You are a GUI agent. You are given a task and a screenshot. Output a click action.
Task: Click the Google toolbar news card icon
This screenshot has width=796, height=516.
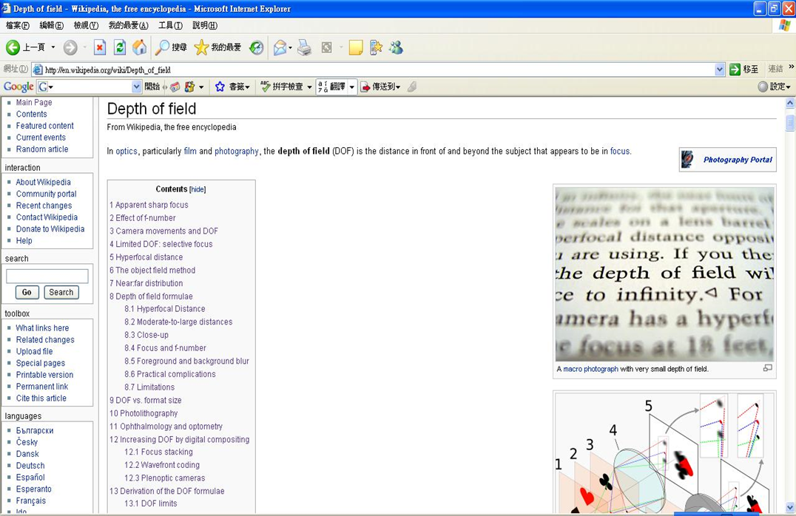coord(175,86)
